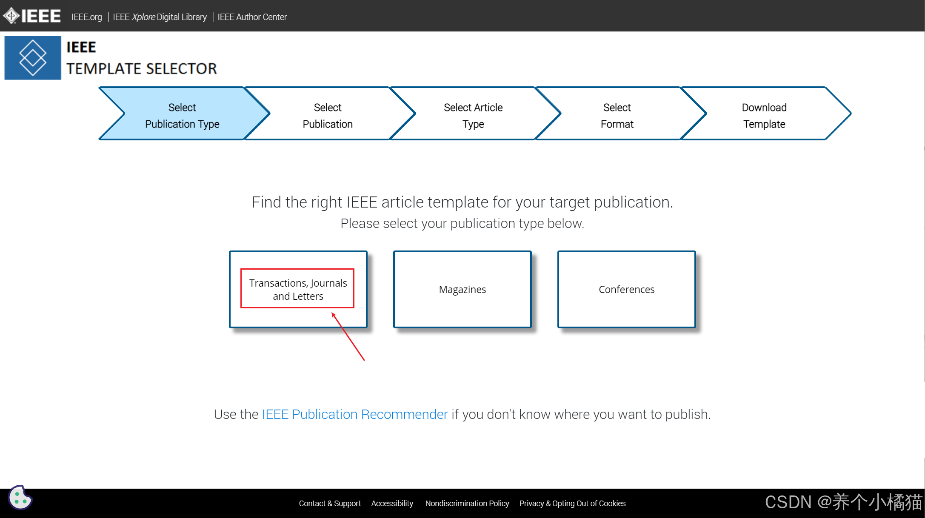Click the Download Template step
This screenshot has height=518, width=925.
(x=764, y=115)
